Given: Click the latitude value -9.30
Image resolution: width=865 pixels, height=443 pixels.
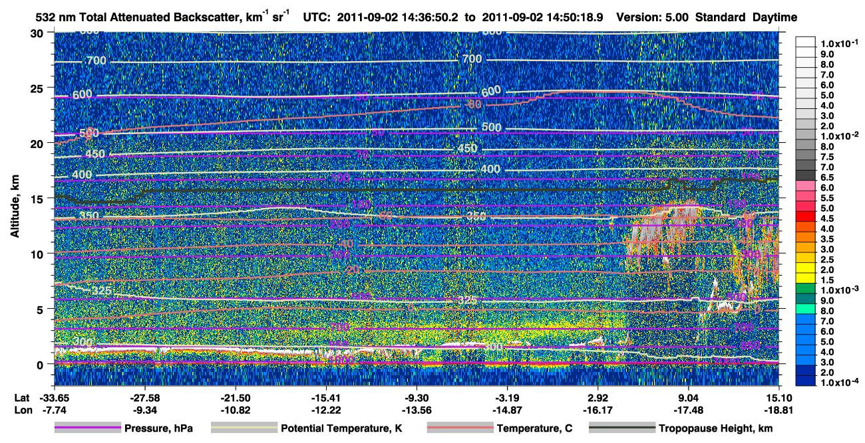Looking at the screenshot, I should tap(417, 397).
